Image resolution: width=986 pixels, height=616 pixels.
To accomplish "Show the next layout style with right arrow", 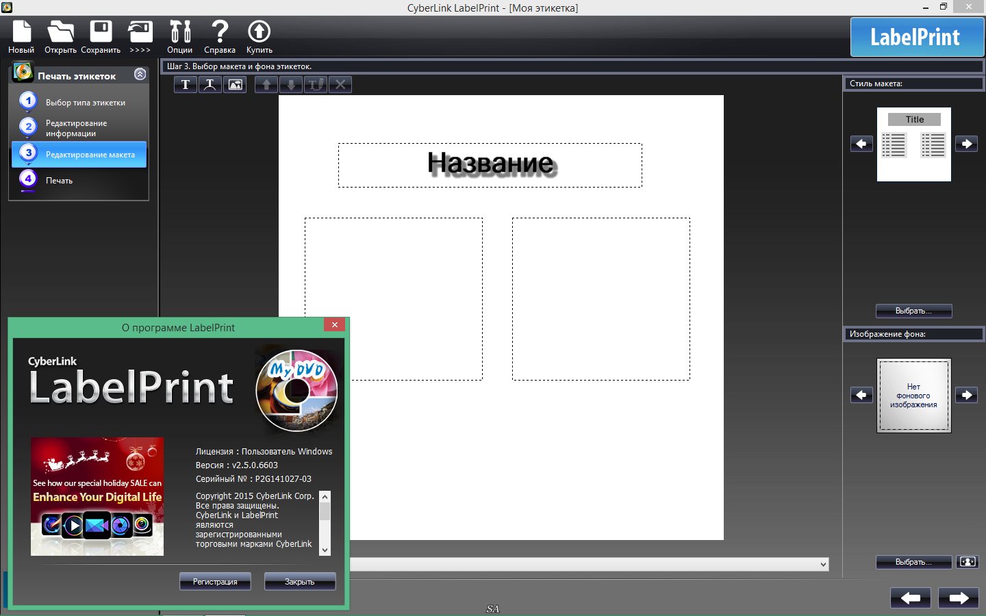I will [966, 144].
